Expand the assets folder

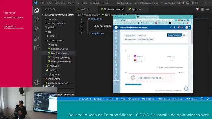tap(47, 36)
